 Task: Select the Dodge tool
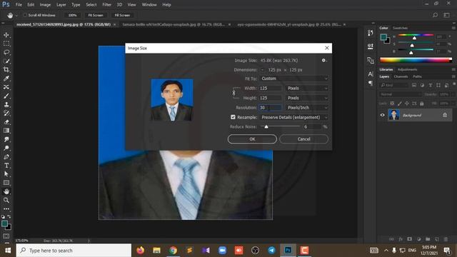(x=6, y=148)
